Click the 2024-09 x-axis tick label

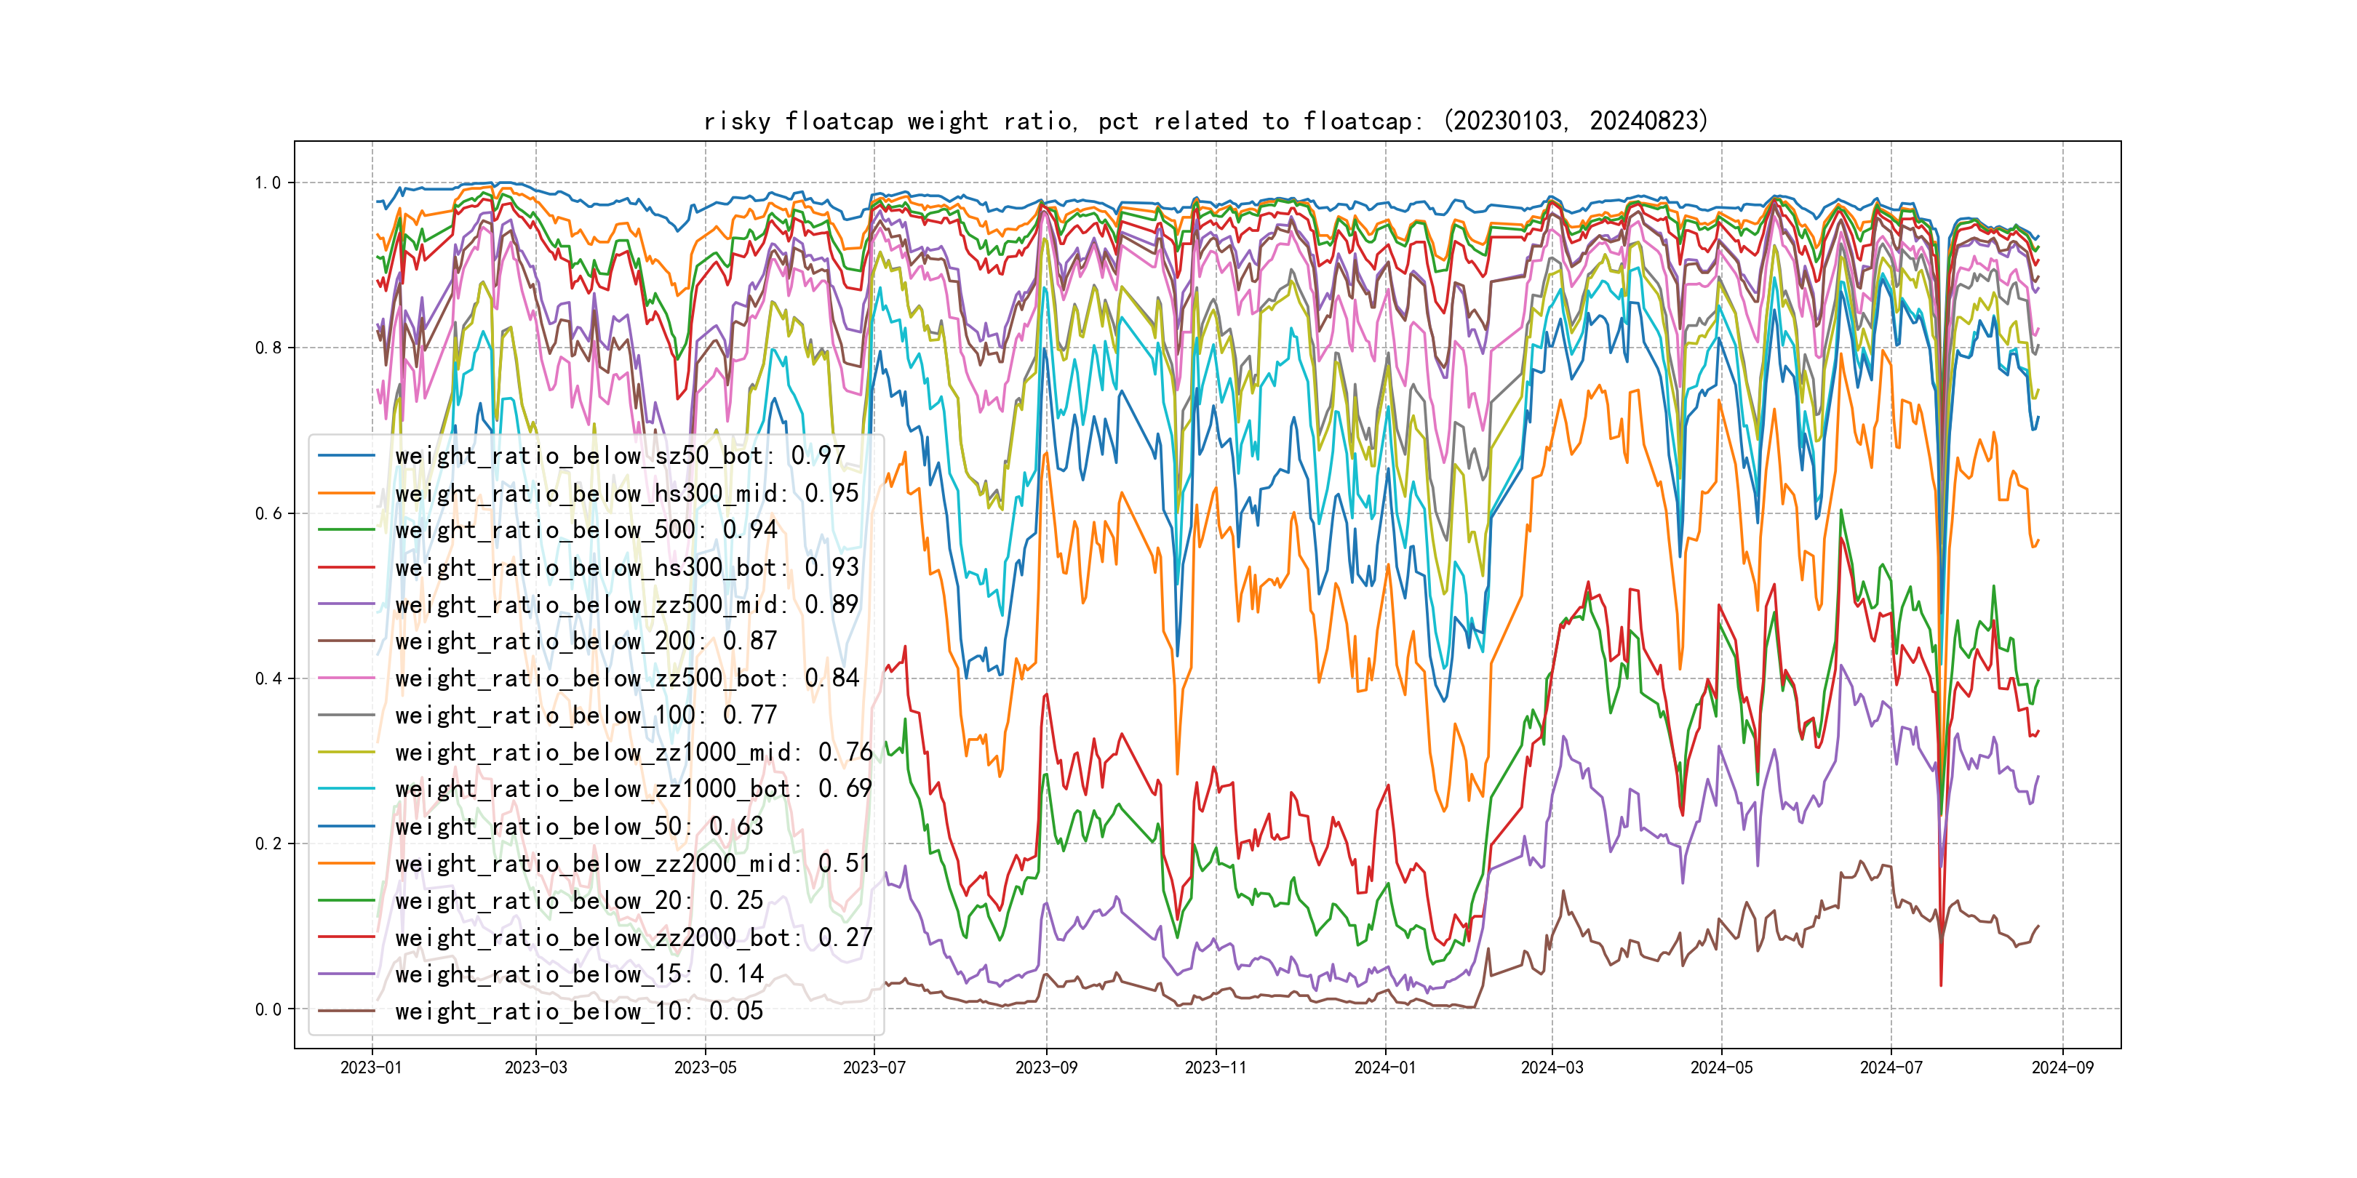point(2062,1067)
